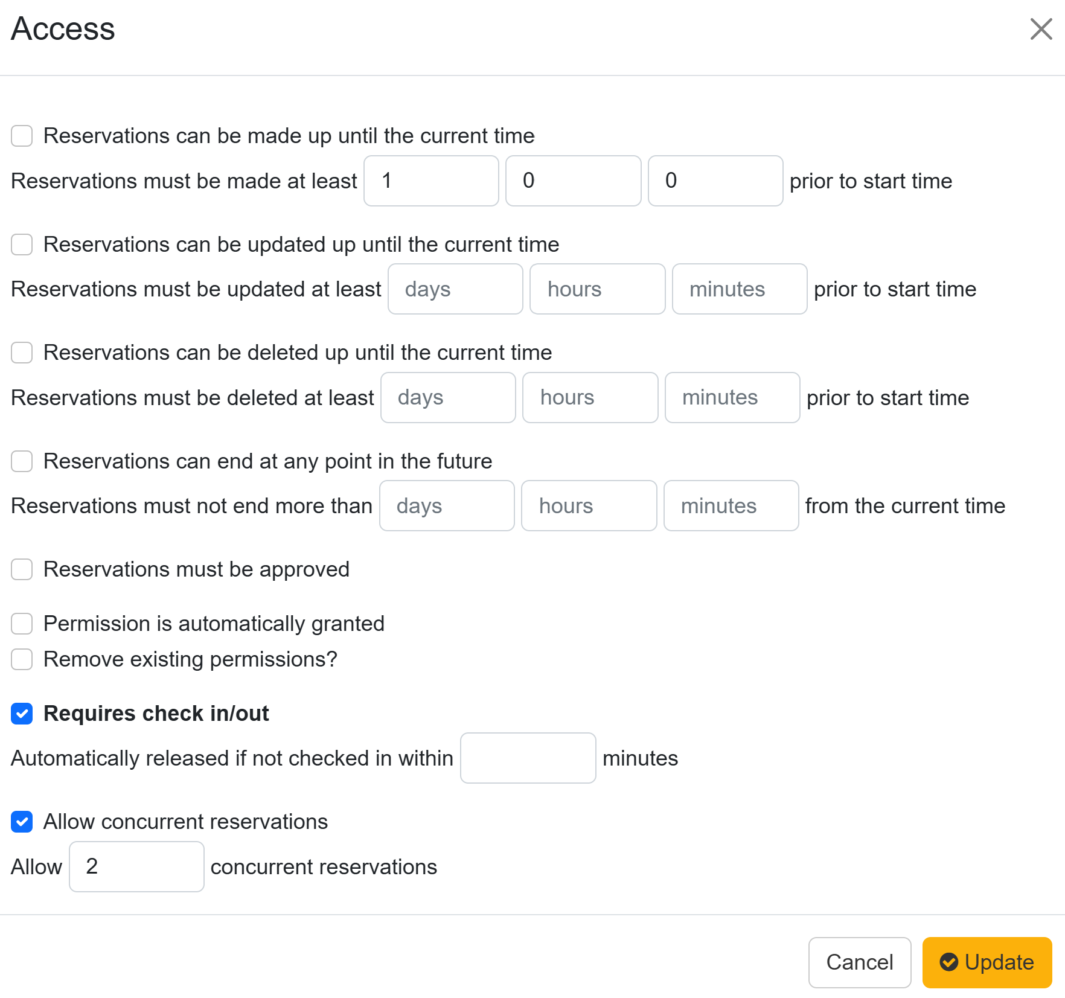Click the Cancel button
This screenshot has width=1065, height=998.
(x=859, y=962)
